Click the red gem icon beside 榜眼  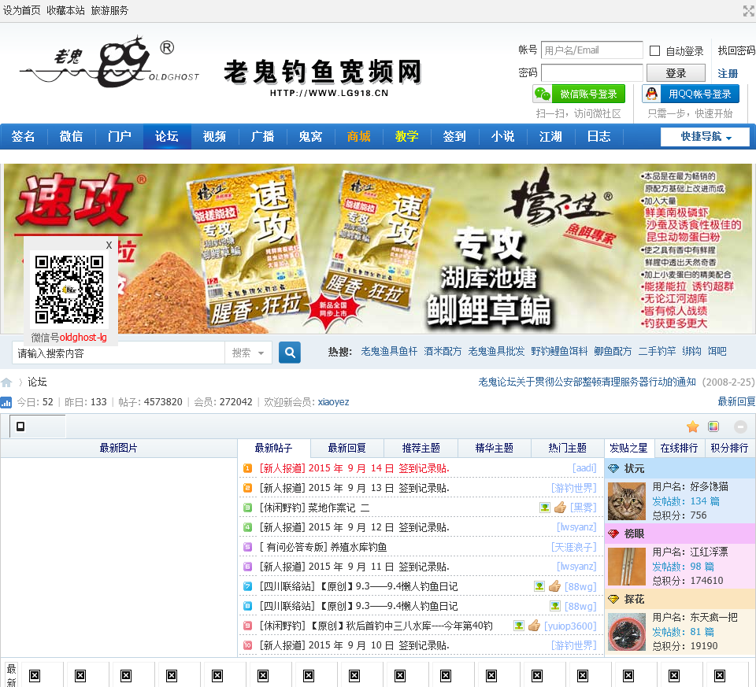coord(613,534)
